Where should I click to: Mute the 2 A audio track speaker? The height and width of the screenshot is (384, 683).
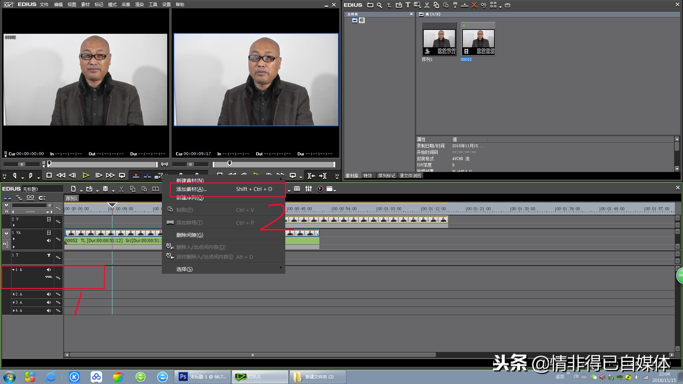[49, 294]
